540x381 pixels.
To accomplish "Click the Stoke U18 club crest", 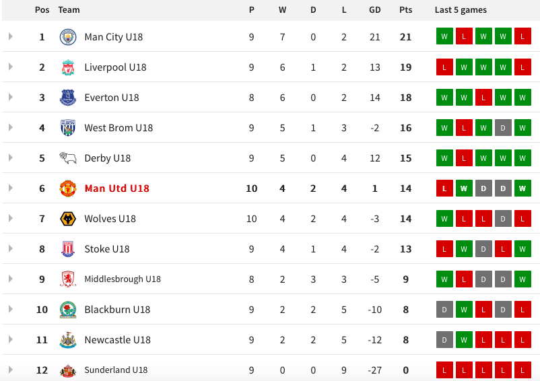I will tap(68, 249).
